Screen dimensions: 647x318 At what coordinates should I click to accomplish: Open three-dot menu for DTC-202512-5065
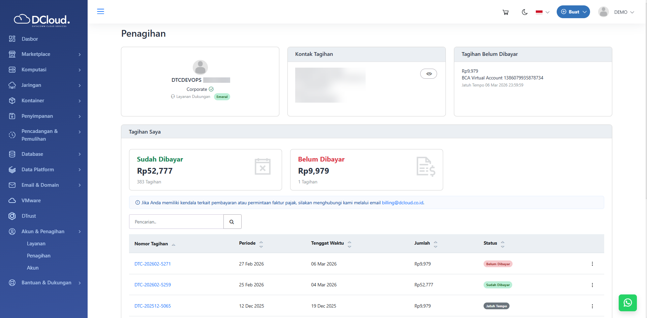592,306
